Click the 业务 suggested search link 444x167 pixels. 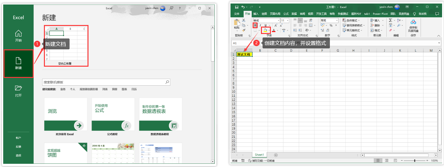pyautogui.click(x=63, y=89)
